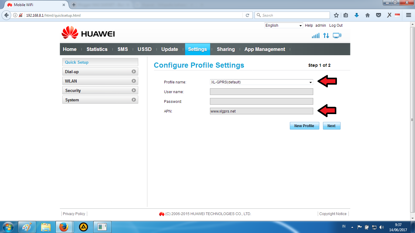Click the Help link

pos(309,25)
